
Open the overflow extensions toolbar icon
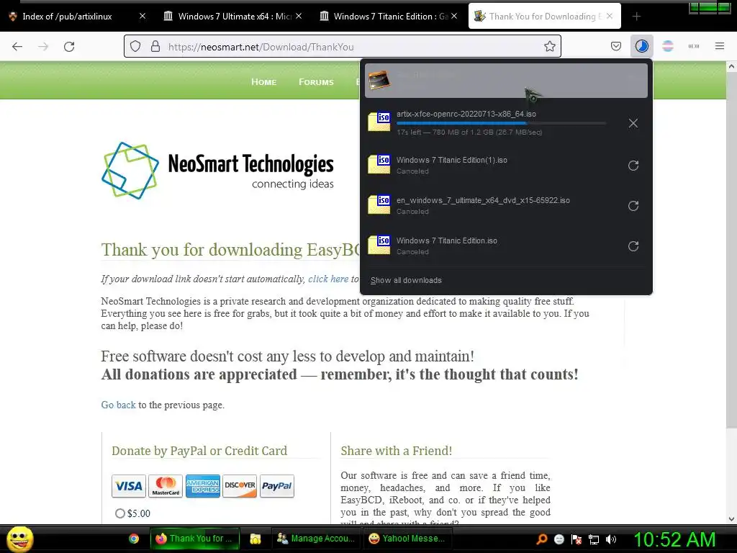(694, 47)
